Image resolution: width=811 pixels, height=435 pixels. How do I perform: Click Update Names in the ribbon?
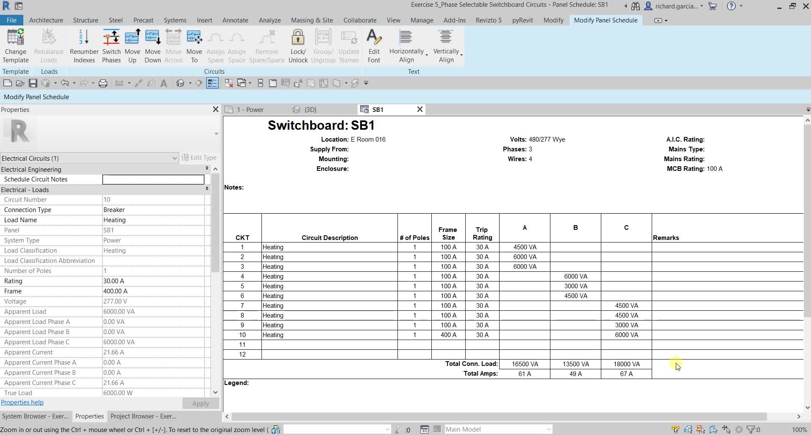tap(349, 44)
